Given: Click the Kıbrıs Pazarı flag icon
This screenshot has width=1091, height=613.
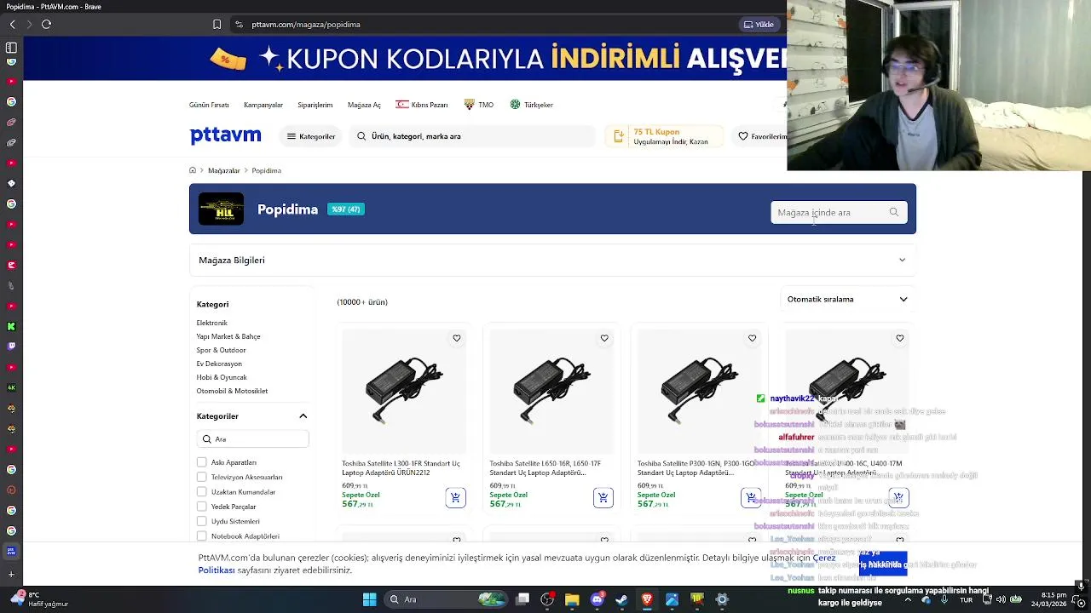Looking at the screenshot, I should tap(401, 105).
